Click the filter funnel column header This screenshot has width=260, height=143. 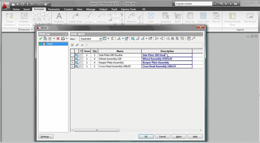[x=81, y=51]
